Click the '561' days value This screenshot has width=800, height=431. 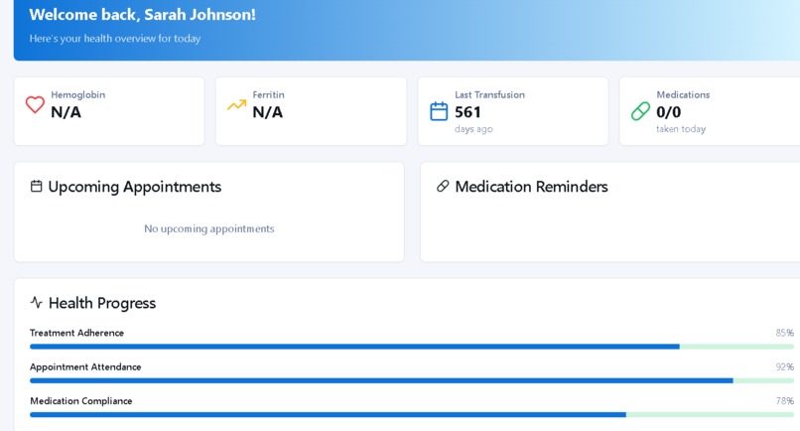(x=467, y=112)
